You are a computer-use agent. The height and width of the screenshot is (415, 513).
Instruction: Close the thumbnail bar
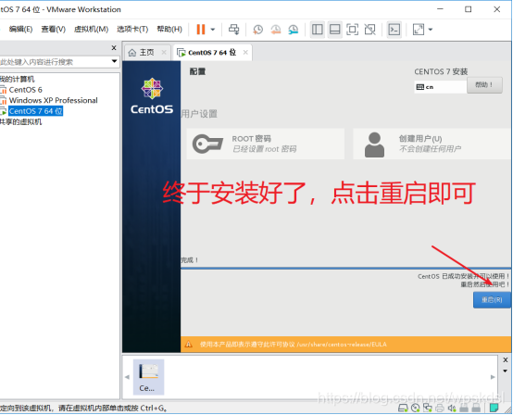click(x=506, y=360)
